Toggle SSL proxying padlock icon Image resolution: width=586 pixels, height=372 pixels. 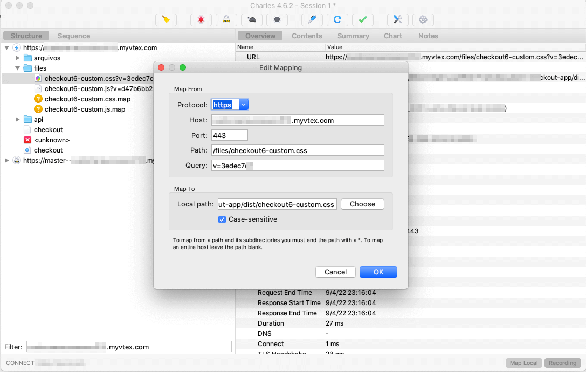pos(226,19)
